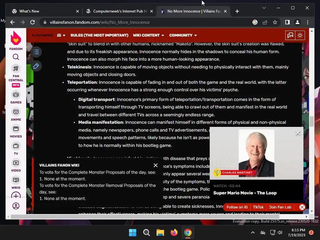Toggle light/dark theme sun icon
The width and height of the screenshot is (320, 240).
point(300,35)
